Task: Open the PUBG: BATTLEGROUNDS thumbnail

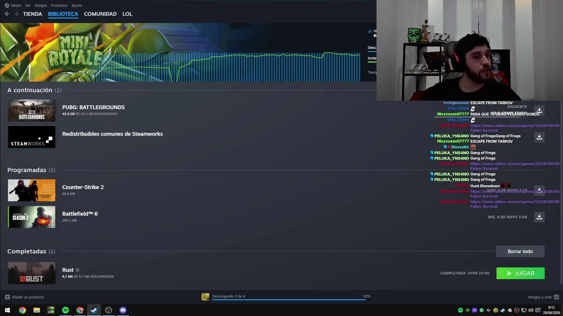Action: [x=32, y=110]
